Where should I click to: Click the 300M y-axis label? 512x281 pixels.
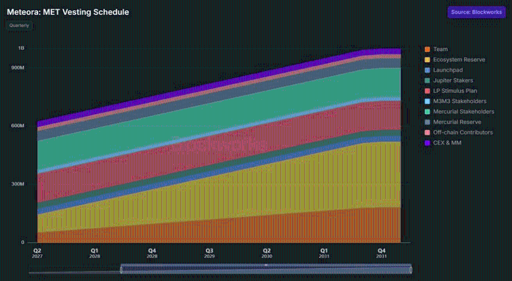(18, 184)
